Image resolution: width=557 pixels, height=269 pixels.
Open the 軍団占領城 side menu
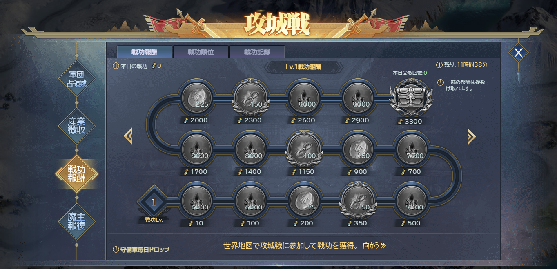(76, 78)
